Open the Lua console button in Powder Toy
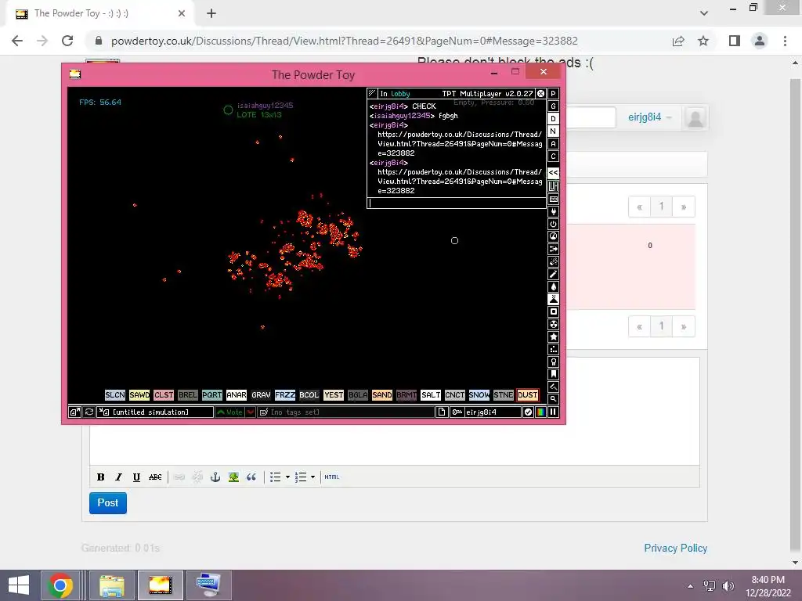 point(553,186)
